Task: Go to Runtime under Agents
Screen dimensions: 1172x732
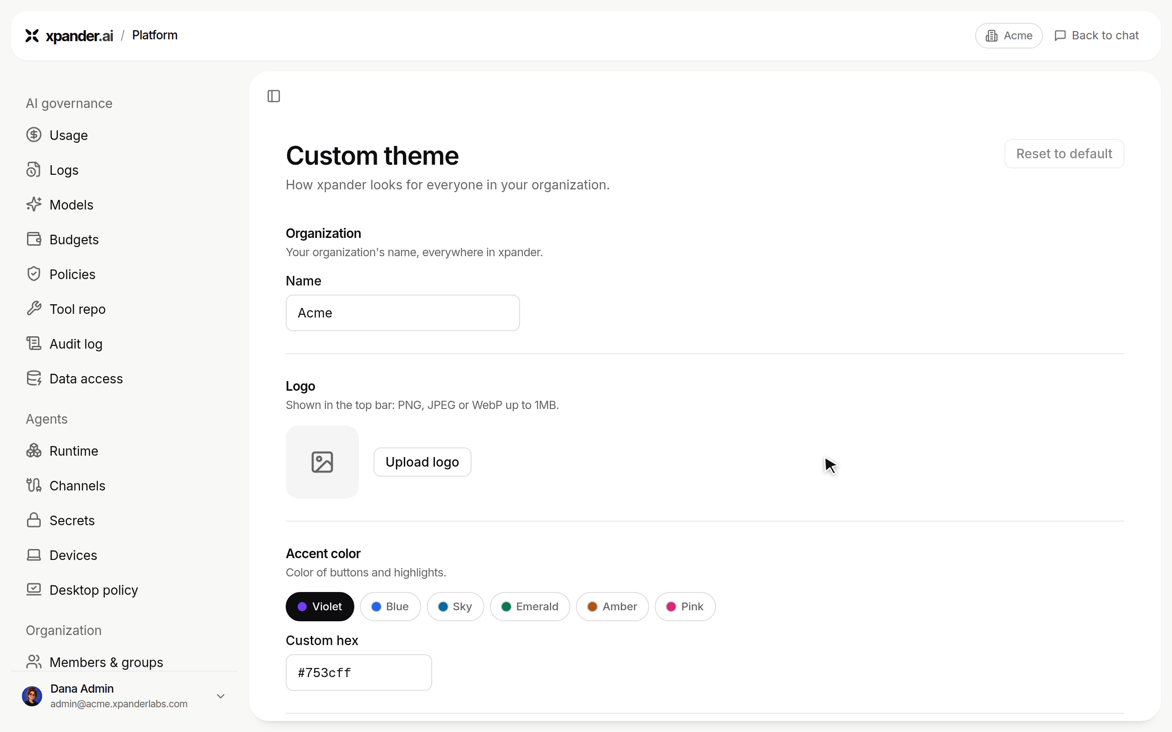Action: (x=74, y=451)
